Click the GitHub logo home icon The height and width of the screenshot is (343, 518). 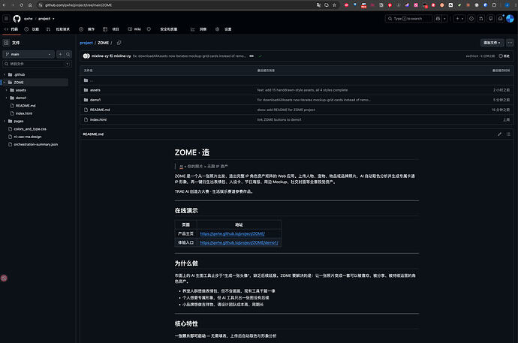click(17, 19)
